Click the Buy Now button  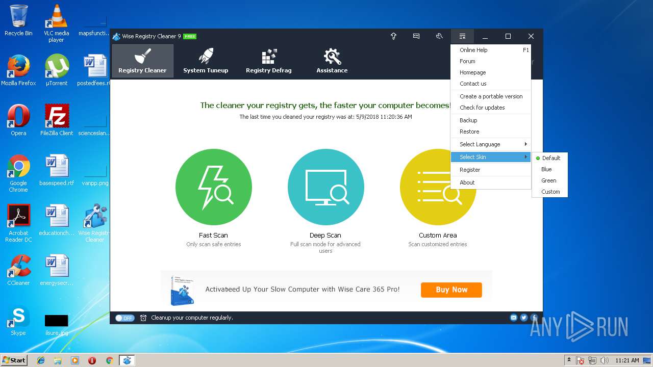coord(451,290)
